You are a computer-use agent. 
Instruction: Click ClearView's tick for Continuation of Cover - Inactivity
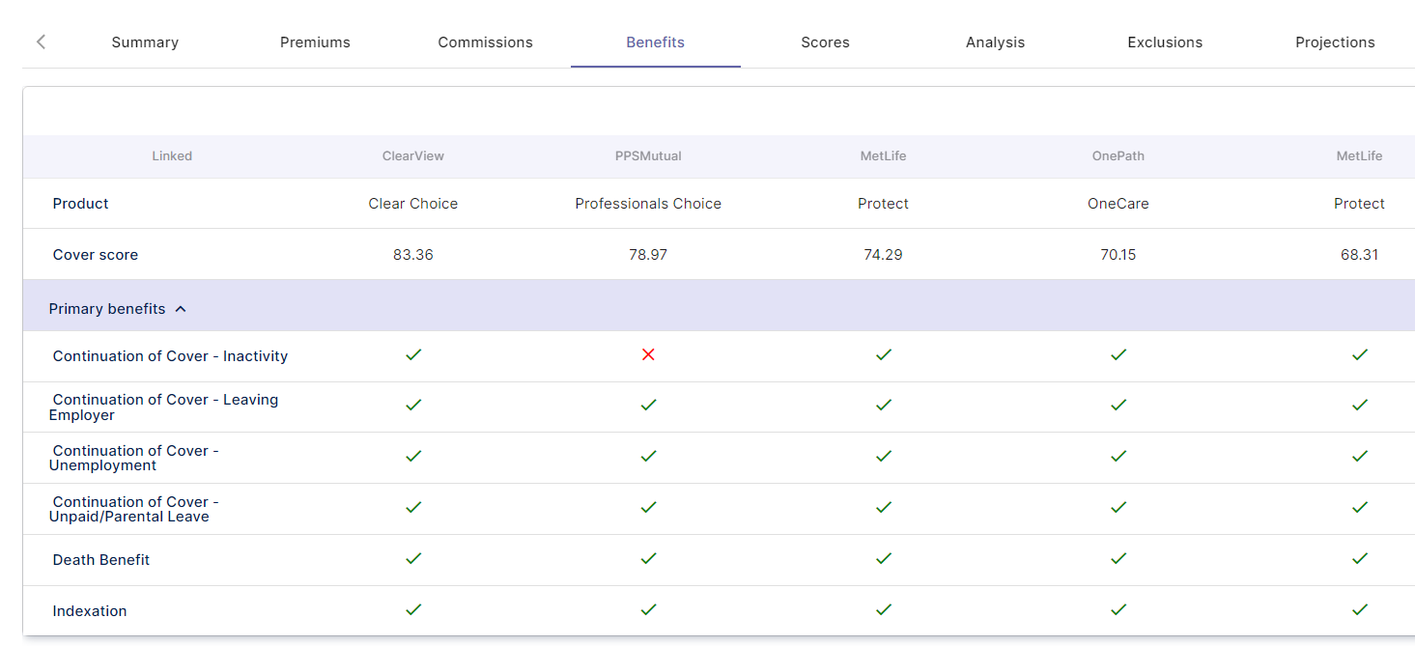(x=413, y=354)
